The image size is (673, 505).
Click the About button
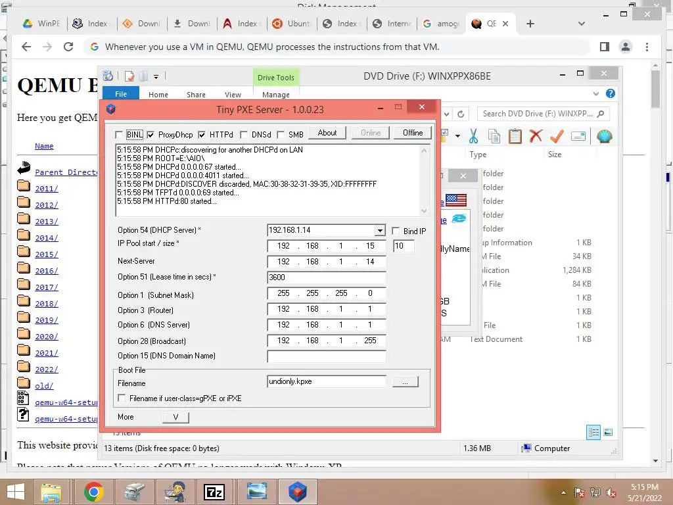(327, 133)
